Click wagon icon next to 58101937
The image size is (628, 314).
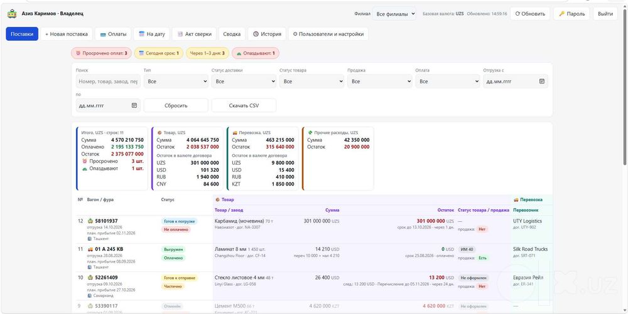[90, 221]
